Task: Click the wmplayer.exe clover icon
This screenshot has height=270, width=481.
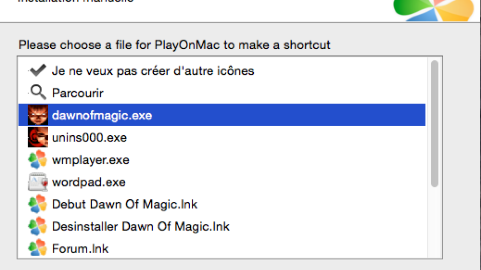Action: click(x=38, y=160)
